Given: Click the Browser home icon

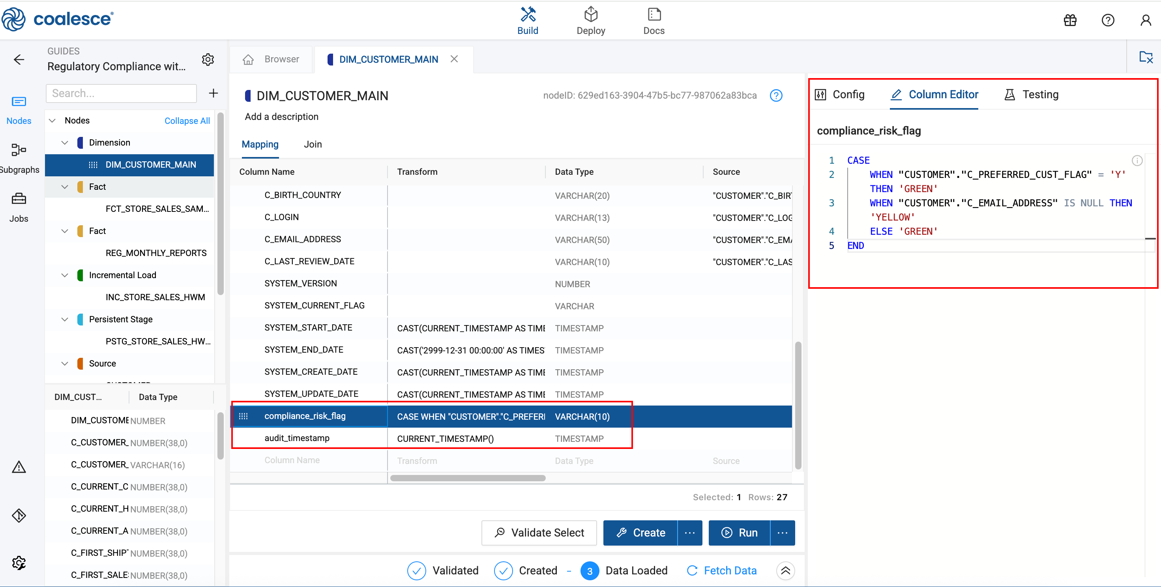Looking at the screenshot, I should coord(248,60).
